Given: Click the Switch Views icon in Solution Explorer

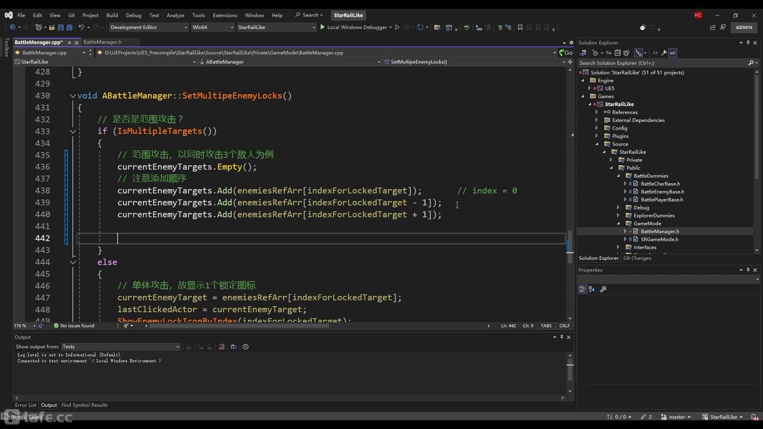Looking at the screenshot, I should point(583,53).
